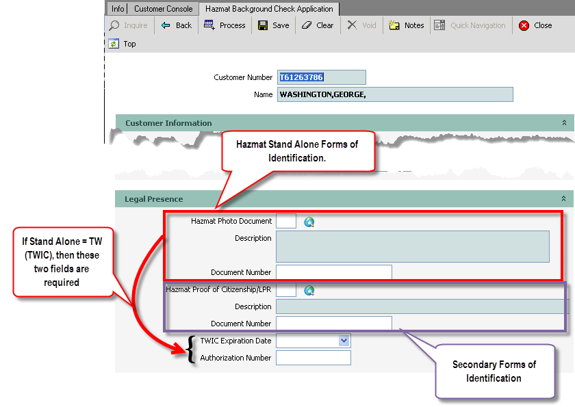Close the Hazmat application form
Image resolution: width=575 pixels, height=407 pixels.
point(535,25)
